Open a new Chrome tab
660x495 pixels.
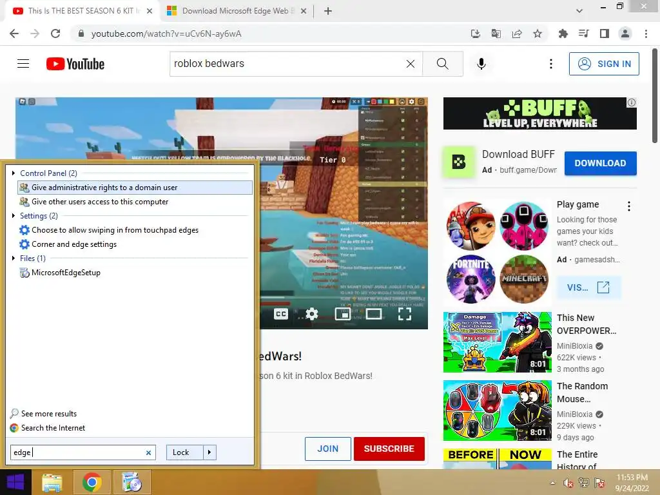click(x=328, y=11)
